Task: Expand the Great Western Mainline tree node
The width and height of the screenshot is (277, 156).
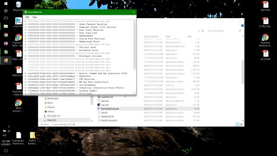Action: (x=26, y=24)
